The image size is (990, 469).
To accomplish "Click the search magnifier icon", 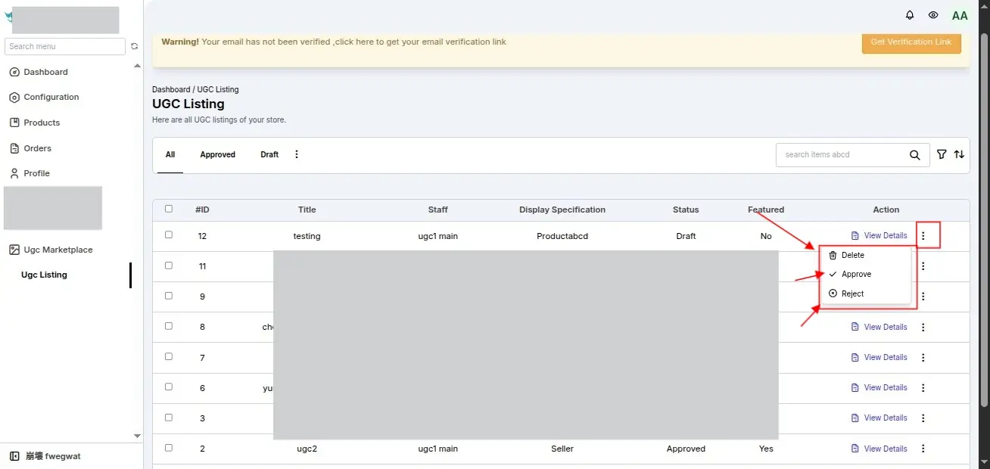I will [915, 155].
